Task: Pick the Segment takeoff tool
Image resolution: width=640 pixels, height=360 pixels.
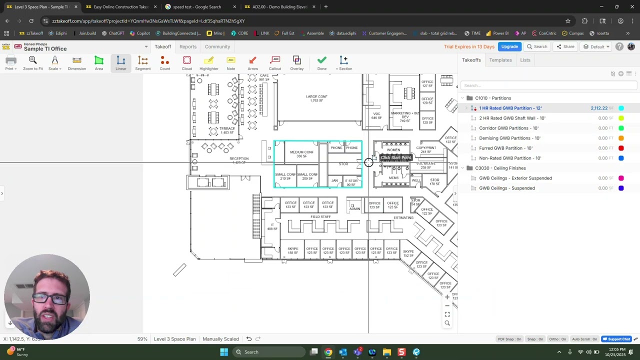Action: [142, 63]
